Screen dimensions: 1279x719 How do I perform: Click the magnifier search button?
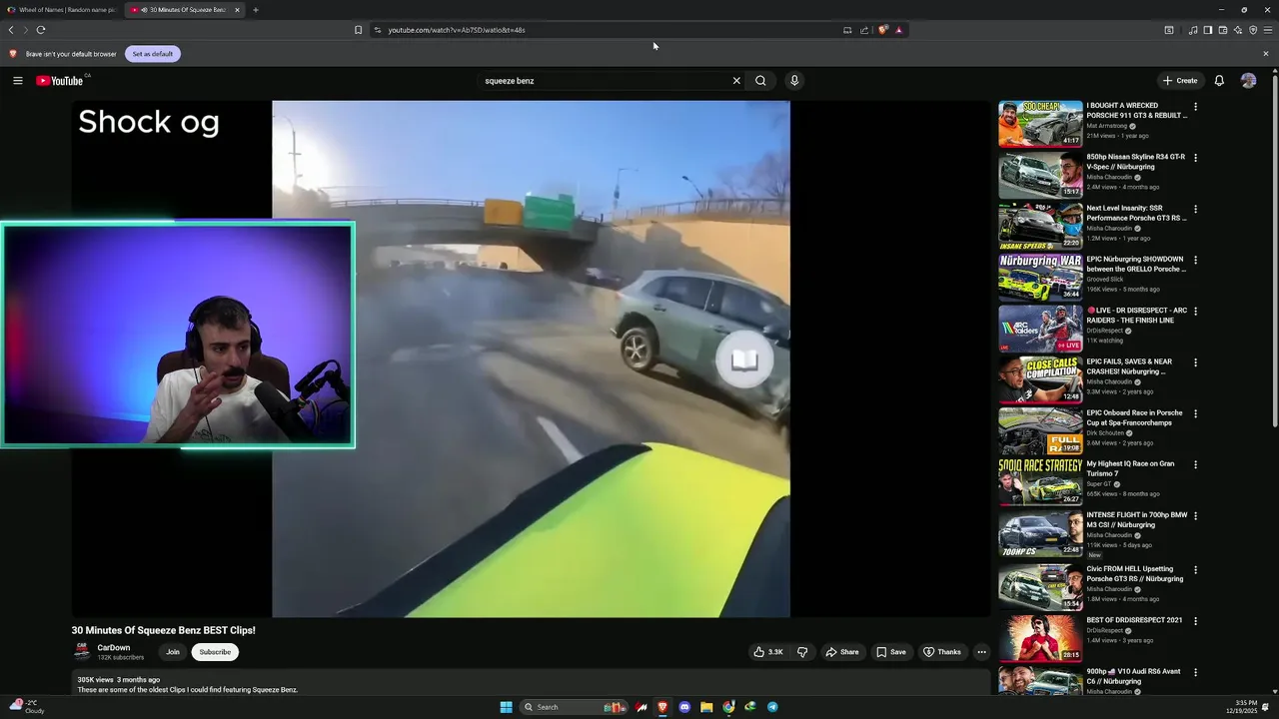pos(760,81)
